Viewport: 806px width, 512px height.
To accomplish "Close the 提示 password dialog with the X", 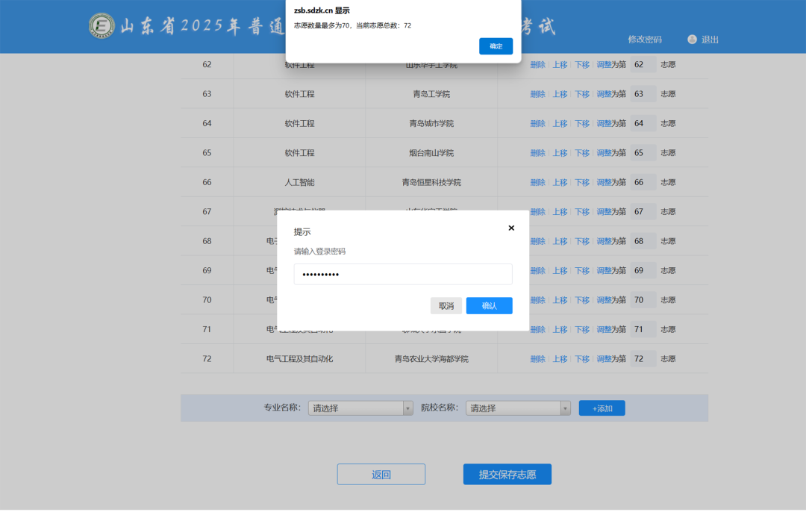I will tap(510, 228).
